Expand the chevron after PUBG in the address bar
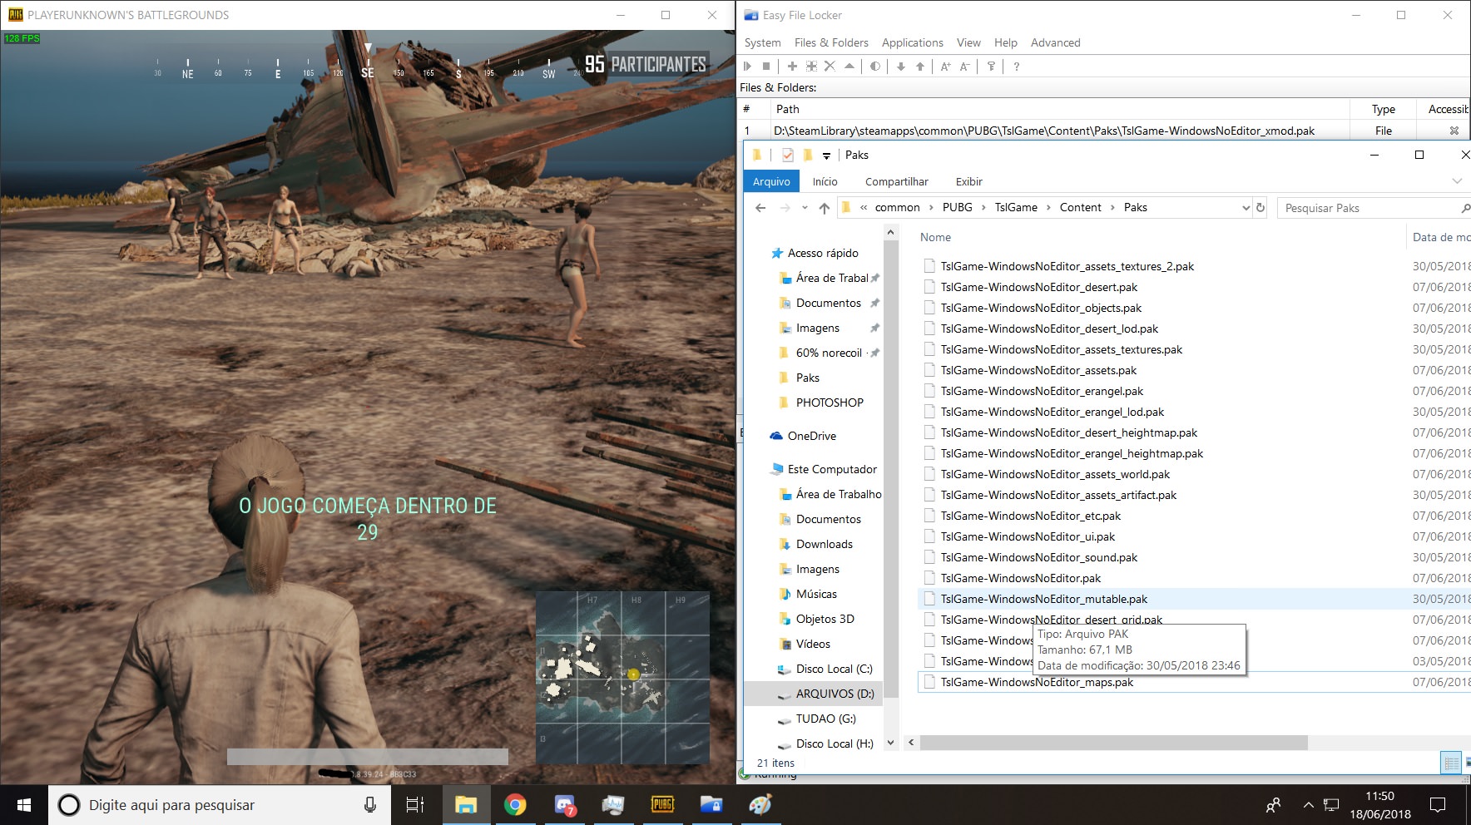 pyautogui.click(x=983, y=208)
